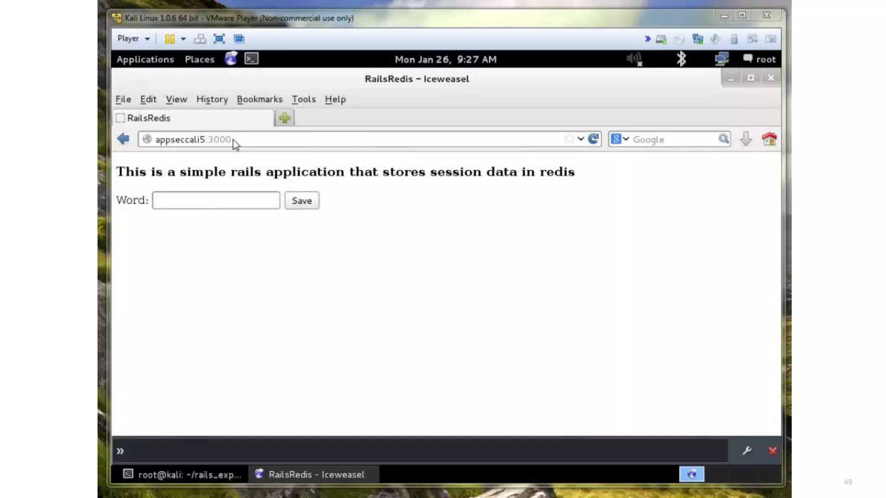Open a new tab with the plus icon
886x498 pixels.
(285, 118)
